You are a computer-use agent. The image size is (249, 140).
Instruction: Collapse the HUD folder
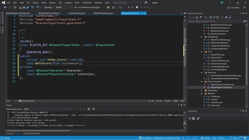202,52
